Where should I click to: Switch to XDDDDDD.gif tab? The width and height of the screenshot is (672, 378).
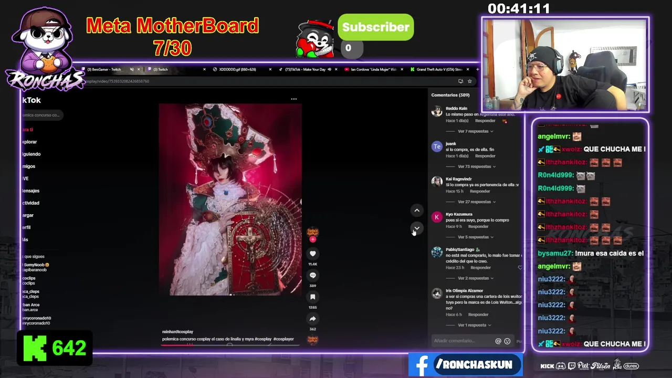[237, 69]
